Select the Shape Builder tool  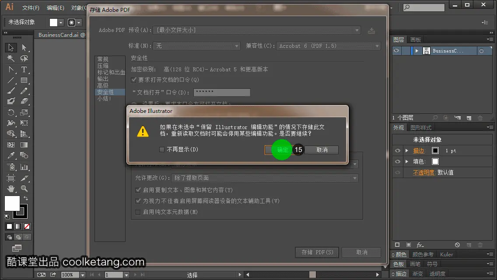pos(11,133)
